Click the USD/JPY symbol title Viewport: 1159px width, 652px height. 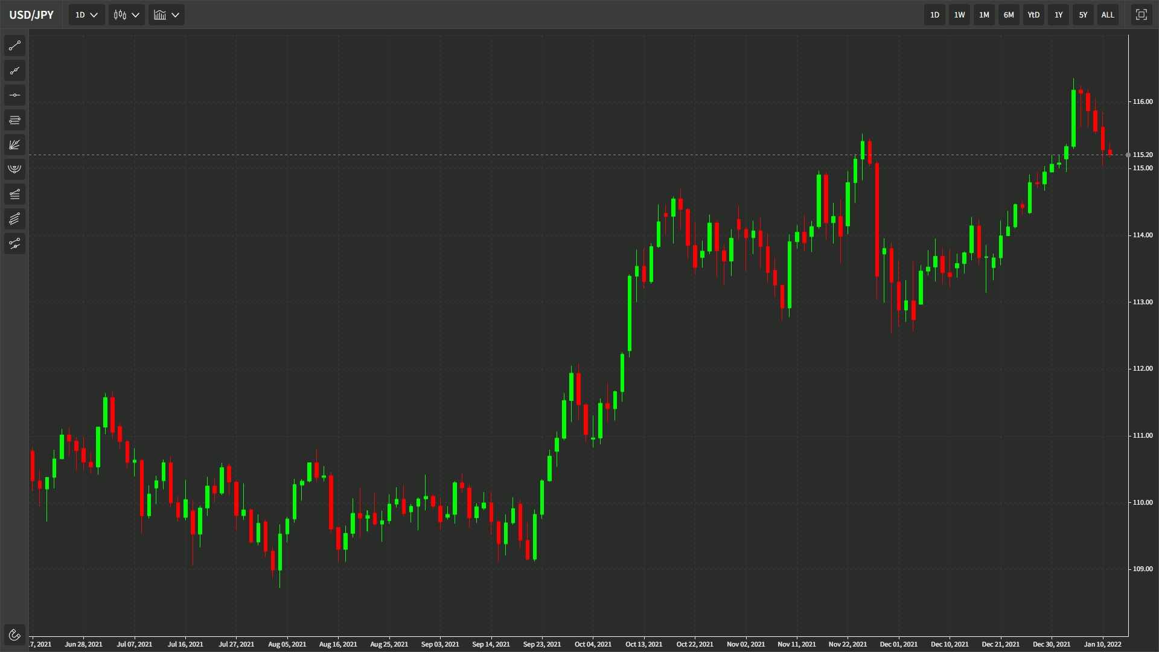[31, 15]
